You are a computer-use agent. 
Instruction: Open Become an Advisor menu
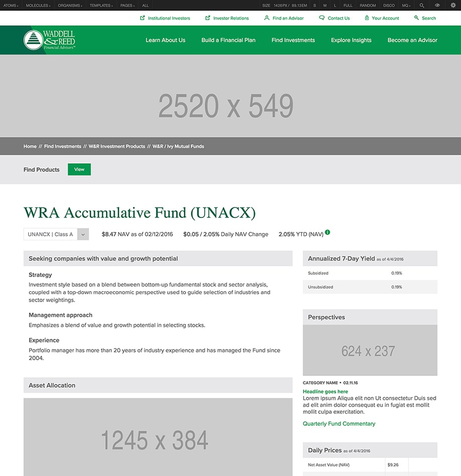pyautogui.click(x=412, y=40)
